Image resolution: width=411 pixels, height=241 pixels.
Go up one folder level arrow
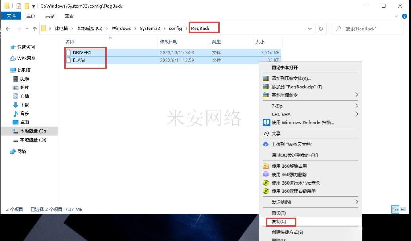click(x=35, y=29)
